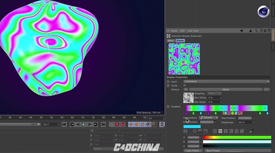Click the Texture ellipsis button

[267, 90]
